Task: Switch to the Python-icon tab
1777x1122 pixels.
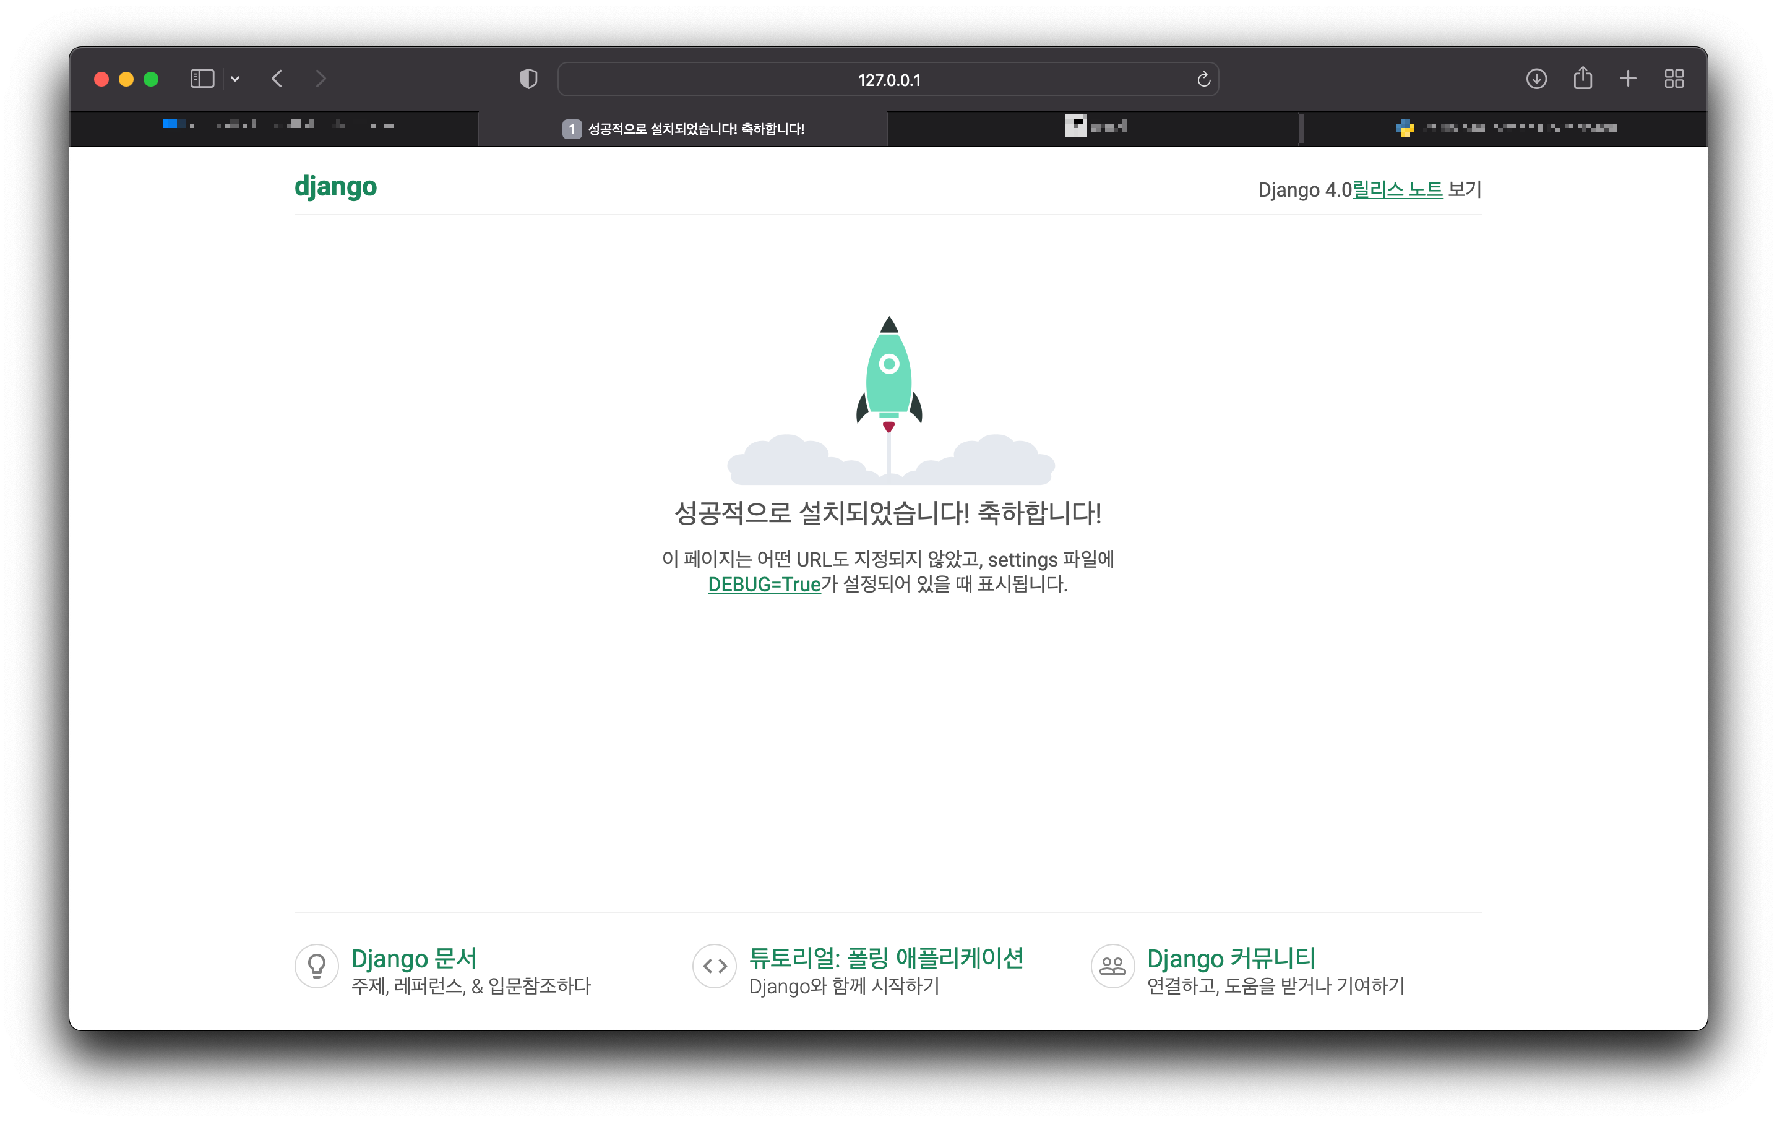Action: click(x=1505, y=129)
